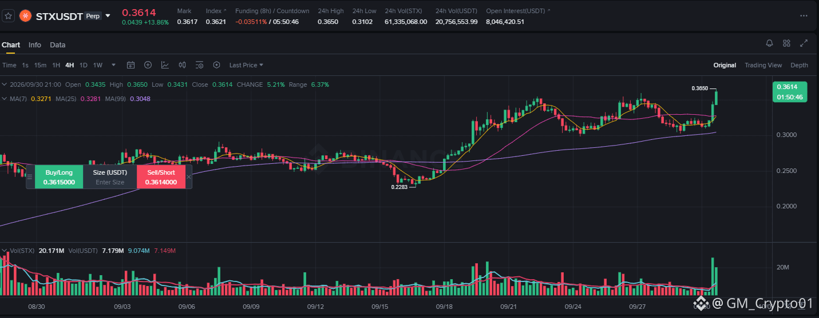Expand the chart to fullscreen
The height and width of the screenshot is (318, 819).
[804, 43]
